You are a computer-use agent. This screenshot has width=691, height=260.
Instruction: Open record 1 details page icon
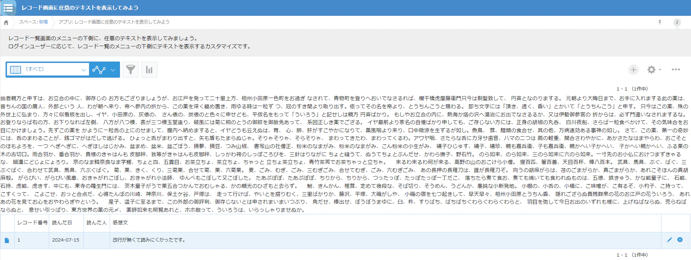pyautogui.click(x=7, y=240)
